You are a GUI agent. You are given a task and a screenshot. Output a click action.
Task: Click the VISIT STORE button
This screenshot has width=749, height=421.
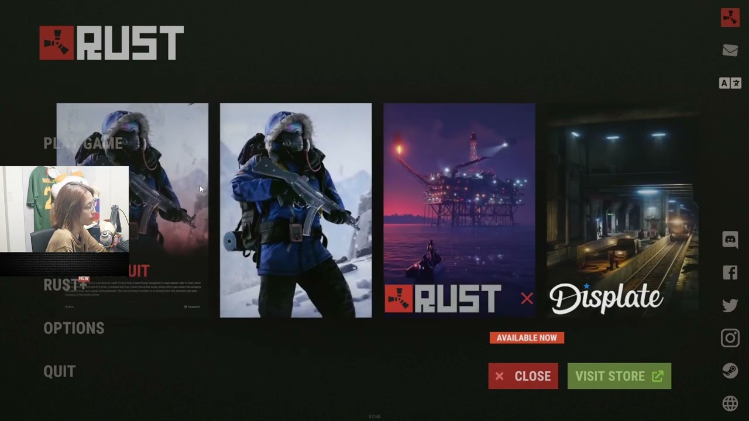point(619,376)
